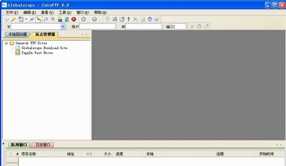
Task: Switch to the 本地驱动器 tab
Action: 17,34
